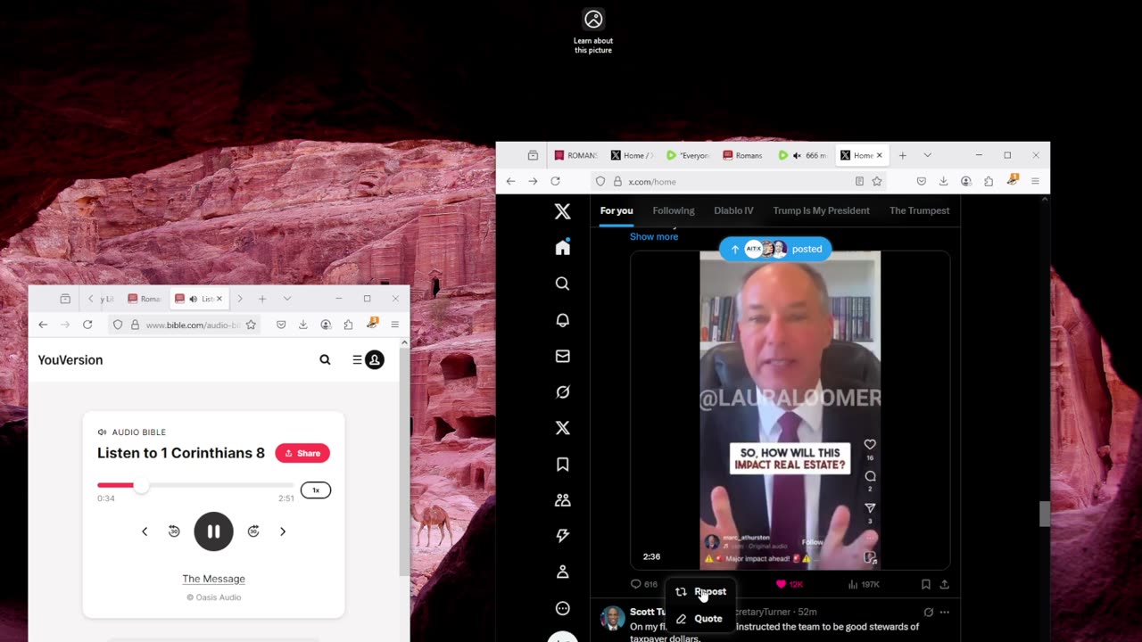1142x642 pixels.
Task: Reload the x.com page
Action: click(x=555, y=181)
